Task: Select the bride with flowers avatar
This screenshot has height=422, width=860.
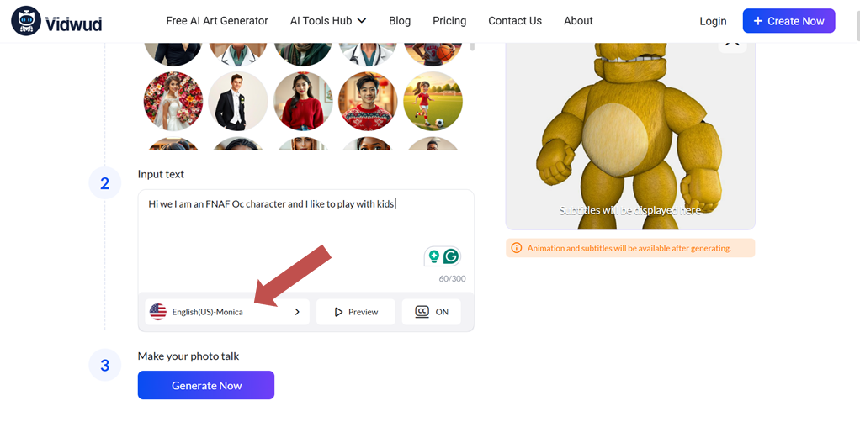Action: pos(173,102)
